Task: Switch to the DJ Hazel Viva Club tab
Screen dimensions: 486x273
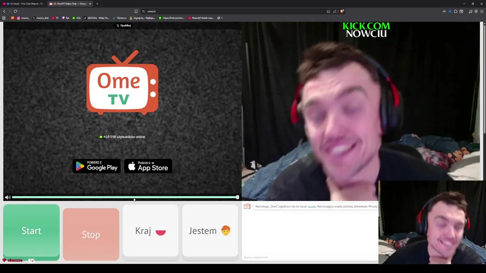Action: click(x=23, y=4)
